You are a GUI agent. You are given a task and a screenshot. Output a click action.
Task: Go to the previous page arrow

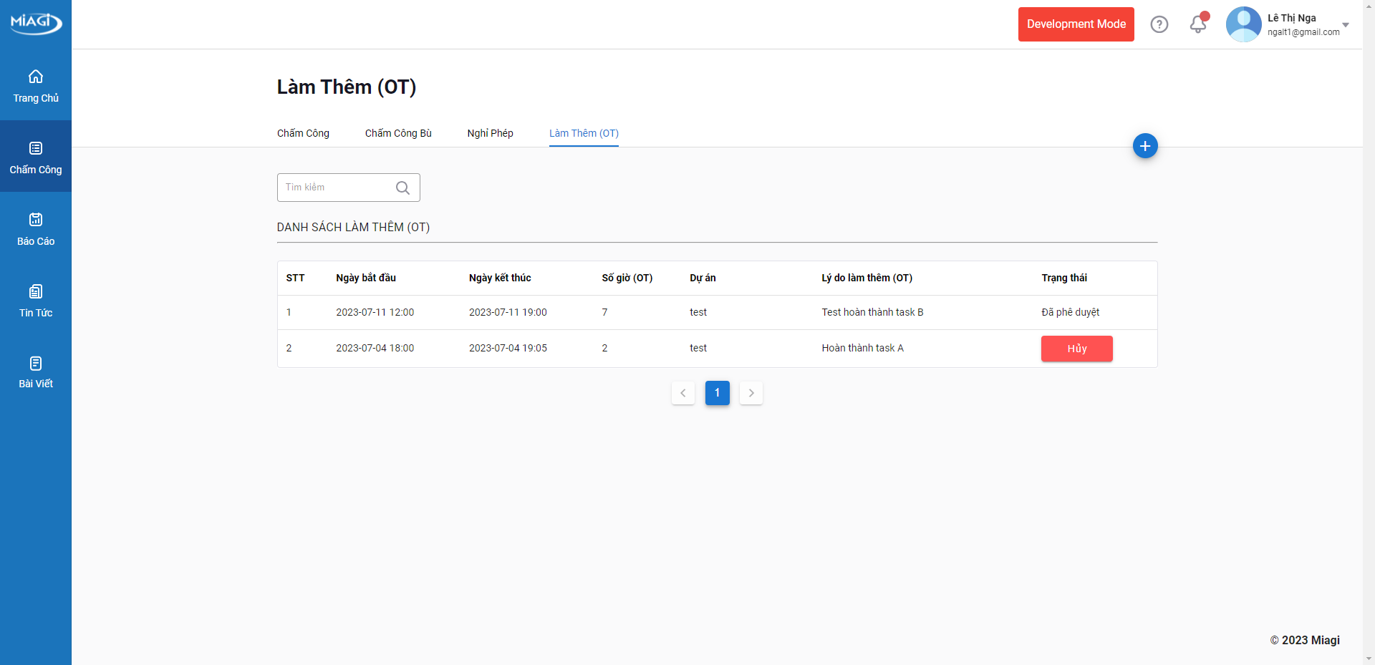(x=682, y=393)
